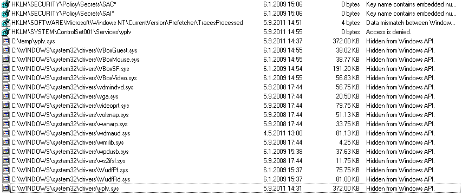Click the file icon for wdmaud.sys
This screenshot has width=462, height=195.
point(5,133)
